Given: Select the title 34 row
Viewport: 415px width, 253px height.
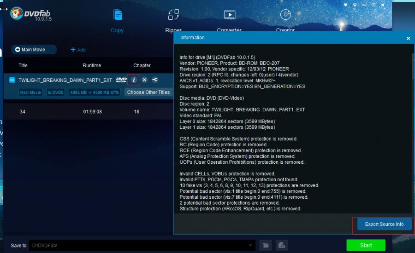Looking at the screenshot, I should (x=89, y=112).
